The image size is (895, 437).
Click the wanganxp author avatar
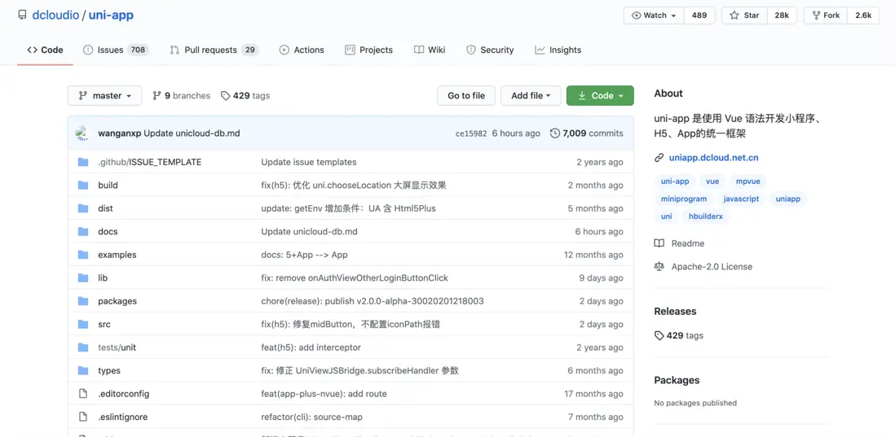point(82,133)
